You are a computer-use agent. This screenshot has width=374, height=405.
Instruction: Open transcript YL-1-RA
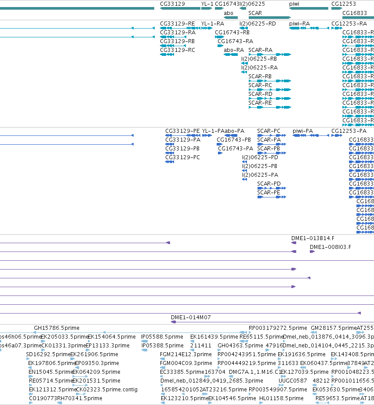point(213,23)
